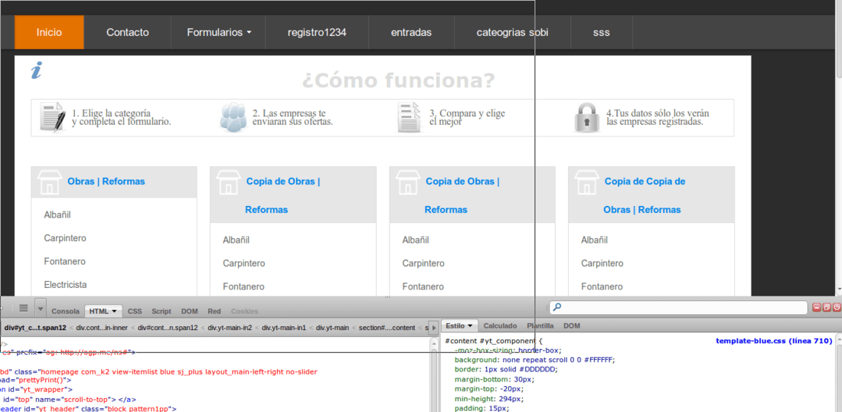
Task: Select div.cont...in-inner breadcrumb
Action: [x=102, y=327]
